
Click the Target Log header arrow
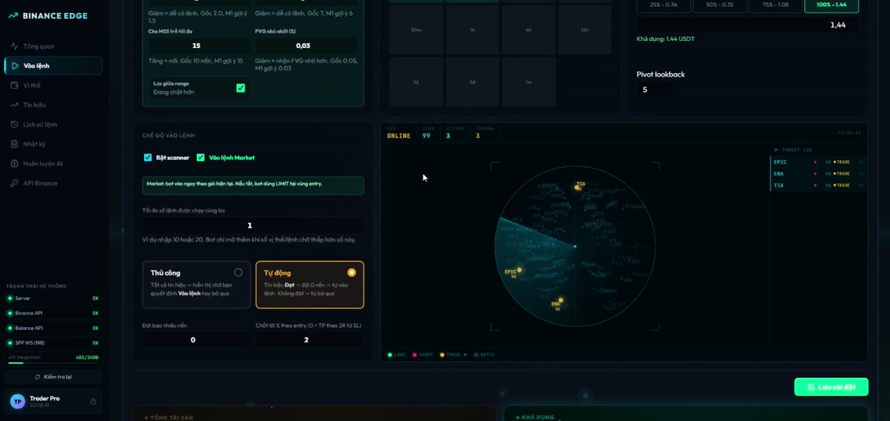[x=777, y=150]
